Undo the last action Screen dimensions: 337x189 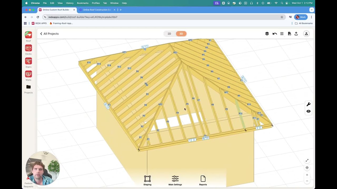click(275, 34)
